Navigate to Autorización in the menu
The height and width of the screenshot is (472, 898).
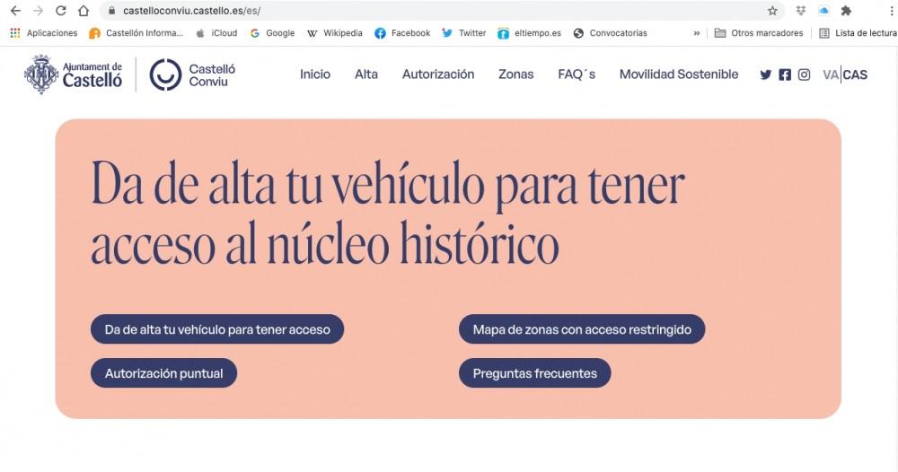(438, 74)
